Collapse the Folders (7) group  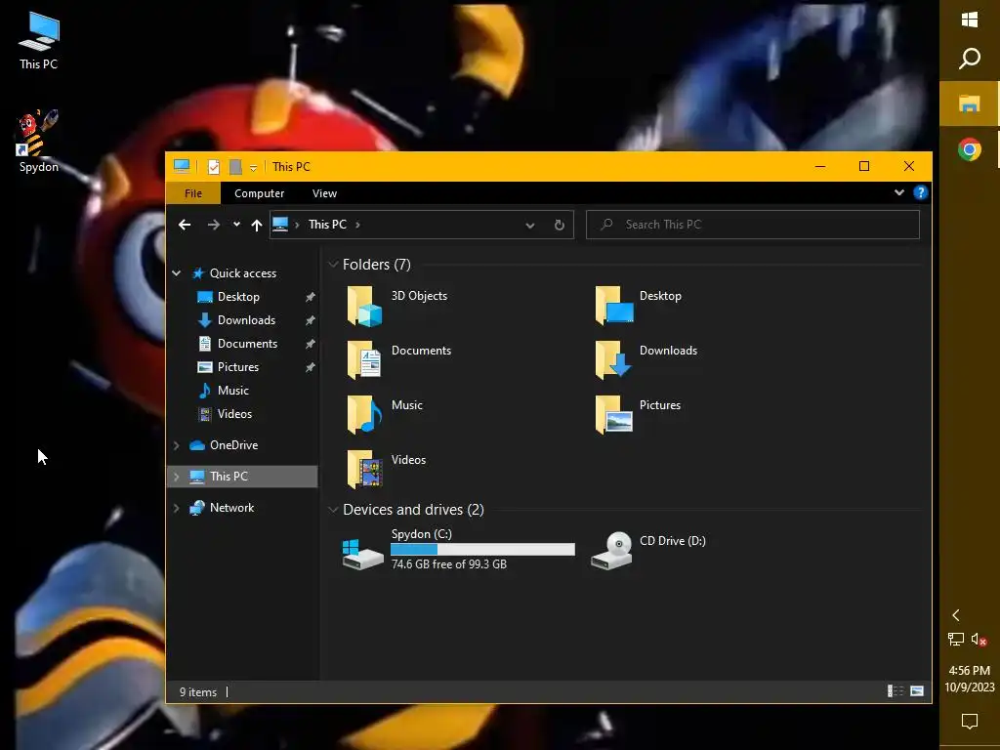click(333, 264)
